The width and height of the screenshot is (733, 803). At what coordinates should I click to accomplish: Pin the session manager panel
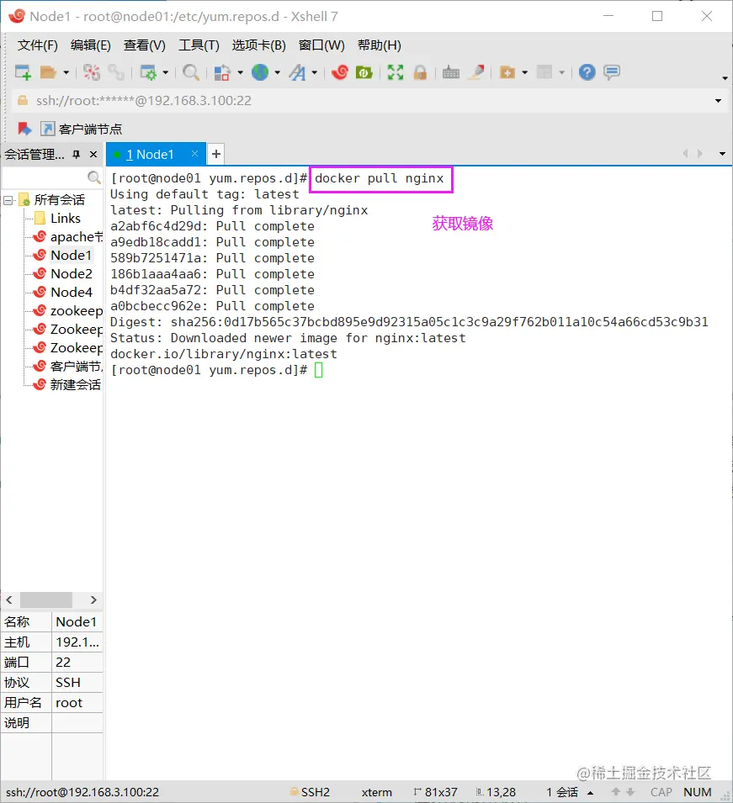(77, 154)
